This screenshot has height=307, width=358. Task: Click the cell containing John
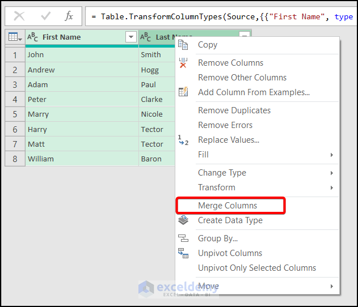(x=82, y=55)
